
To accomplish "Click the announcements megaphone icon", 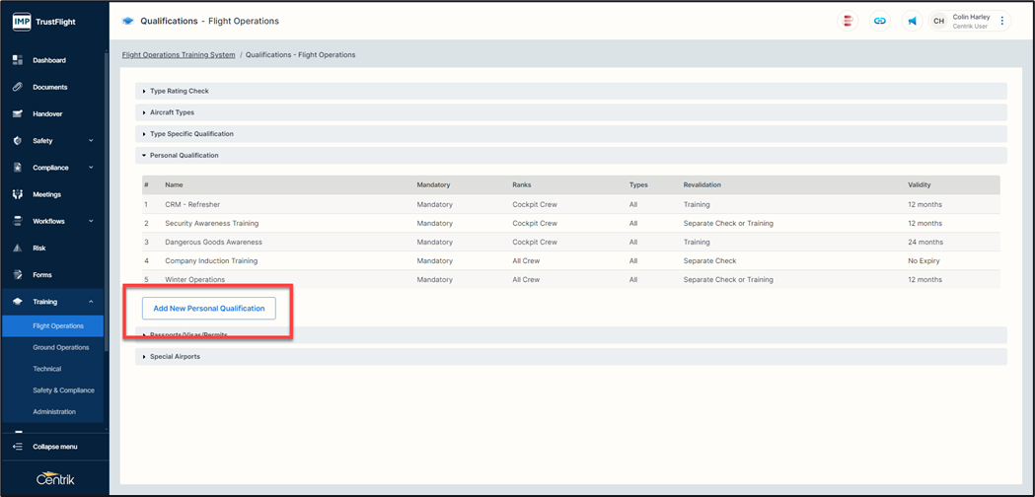I will 913,21.
